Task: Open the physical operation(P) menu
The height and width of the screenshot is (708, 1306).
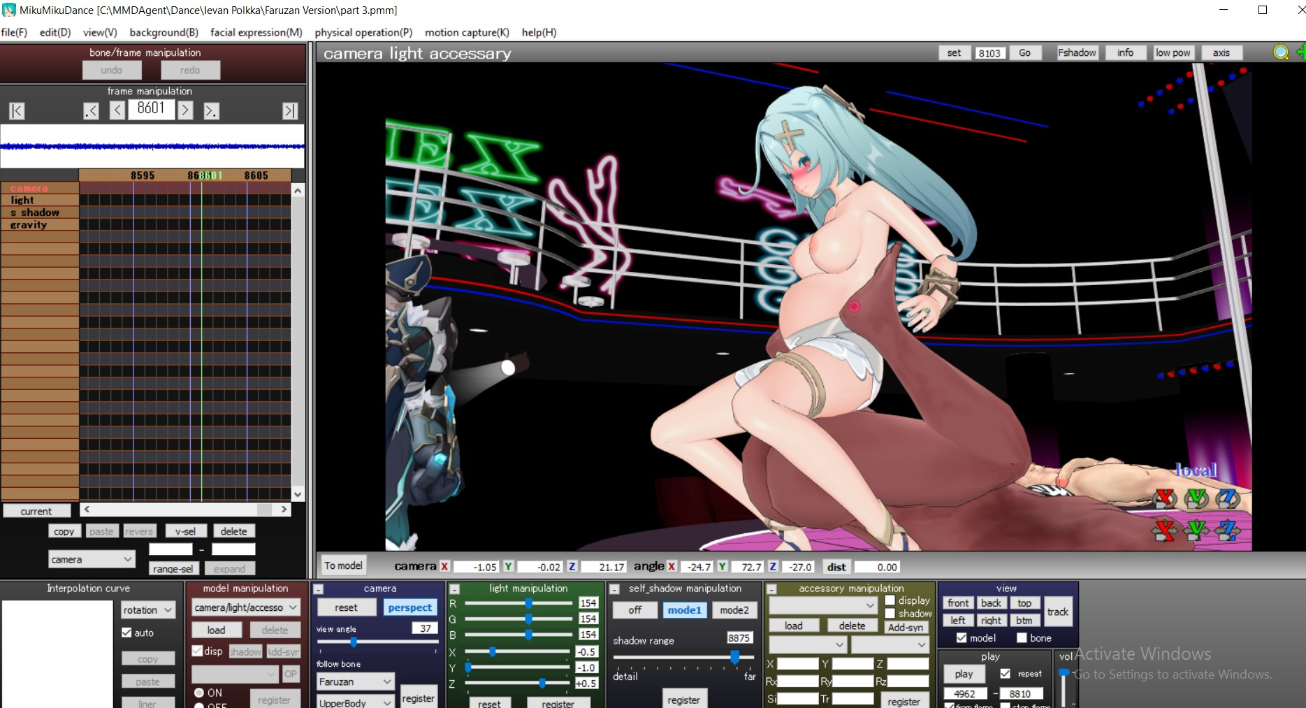Action: [x=363, y=32]
